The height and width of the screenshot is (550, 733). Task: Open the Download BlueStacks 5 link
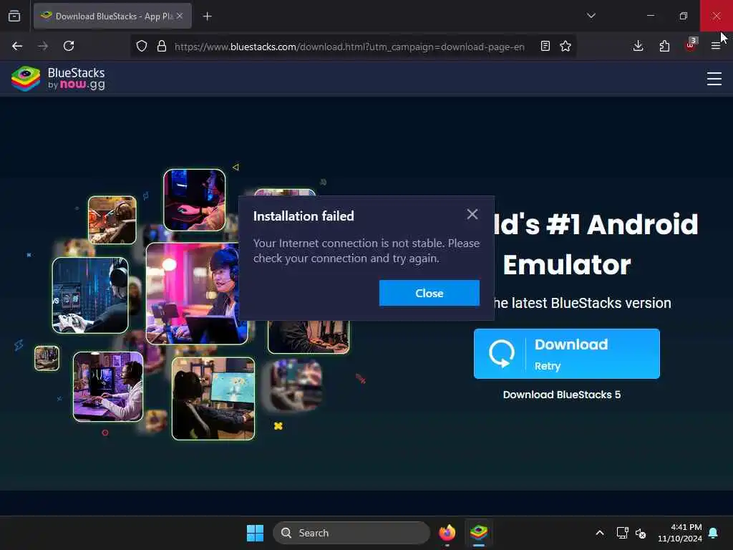click(561, 395)
